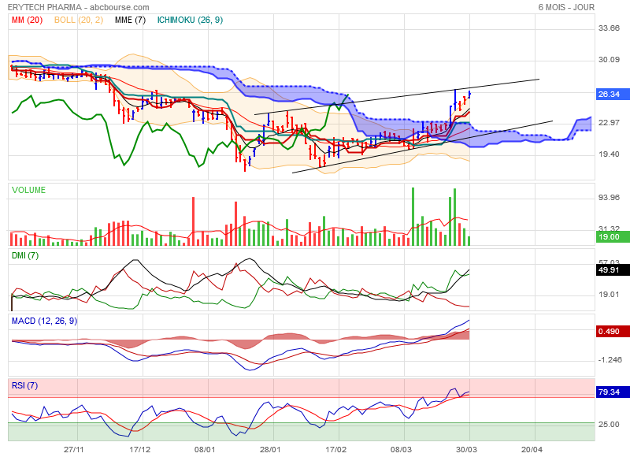Click the DMI (7) indicator label
Screen dimensions: 630x457
coord(25,255)
